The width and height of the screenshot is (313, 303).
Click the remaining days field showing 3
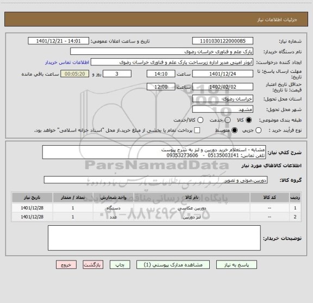tap(117, 74)
